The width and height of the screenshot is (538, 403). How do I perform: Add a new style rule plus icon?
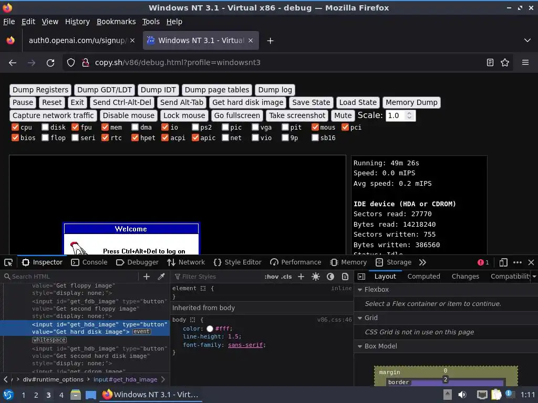click(x=301, y=277)
